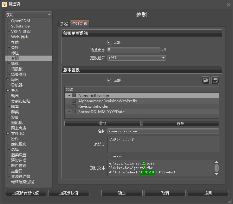Check the NumericRevision checkbox
233x204 pixels.
click(x=74, y=95)
